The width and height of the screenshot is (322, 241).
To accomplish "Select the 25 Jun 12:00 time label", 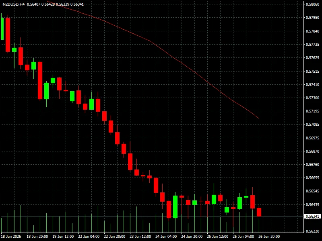I will (217, 237).
